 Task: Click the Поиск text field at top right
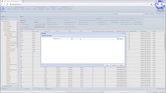[x=131, y=14]
